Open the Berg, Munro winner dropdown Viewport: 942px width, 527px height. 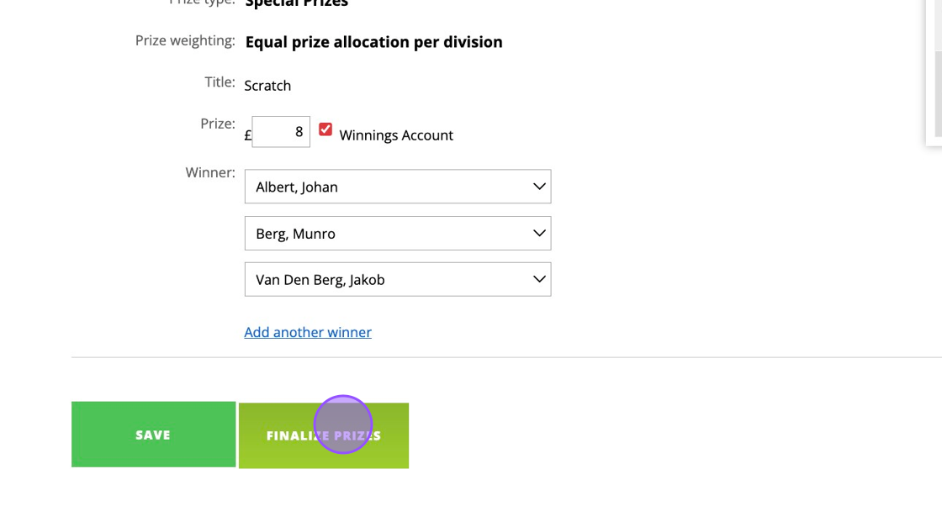tap(398, 234)
